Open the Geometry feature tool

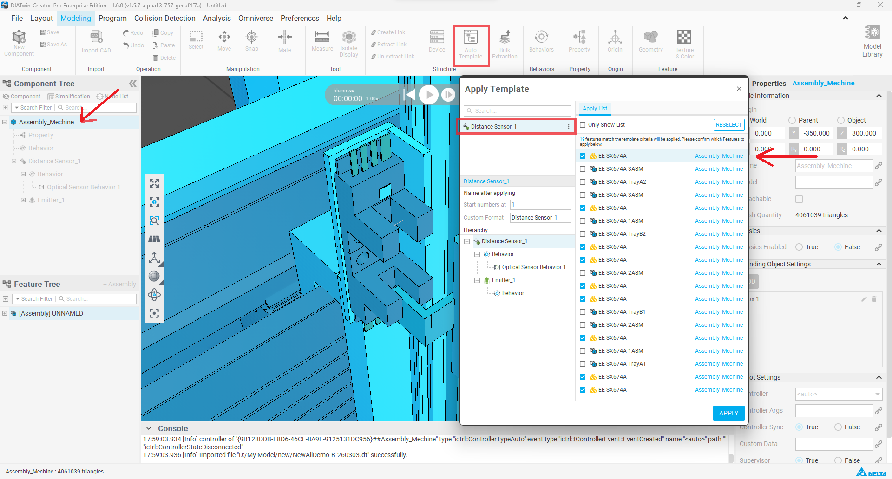pos(650,41)
